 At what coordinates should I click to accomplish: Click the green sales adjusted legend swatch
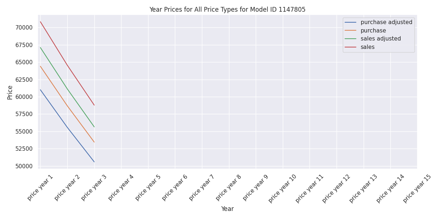click(x=351, y=39)
